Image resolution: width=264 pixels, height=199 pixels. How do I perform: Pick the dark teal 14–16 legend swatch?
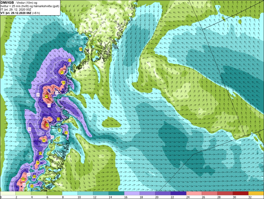pyautogui.click(x=116, y=193)
